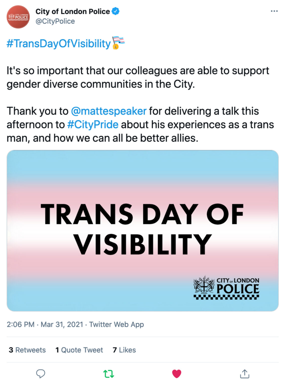This screenshot has width=286, height=384.
Task: Click the City of London Police avatar
Action: click(18, 17)
